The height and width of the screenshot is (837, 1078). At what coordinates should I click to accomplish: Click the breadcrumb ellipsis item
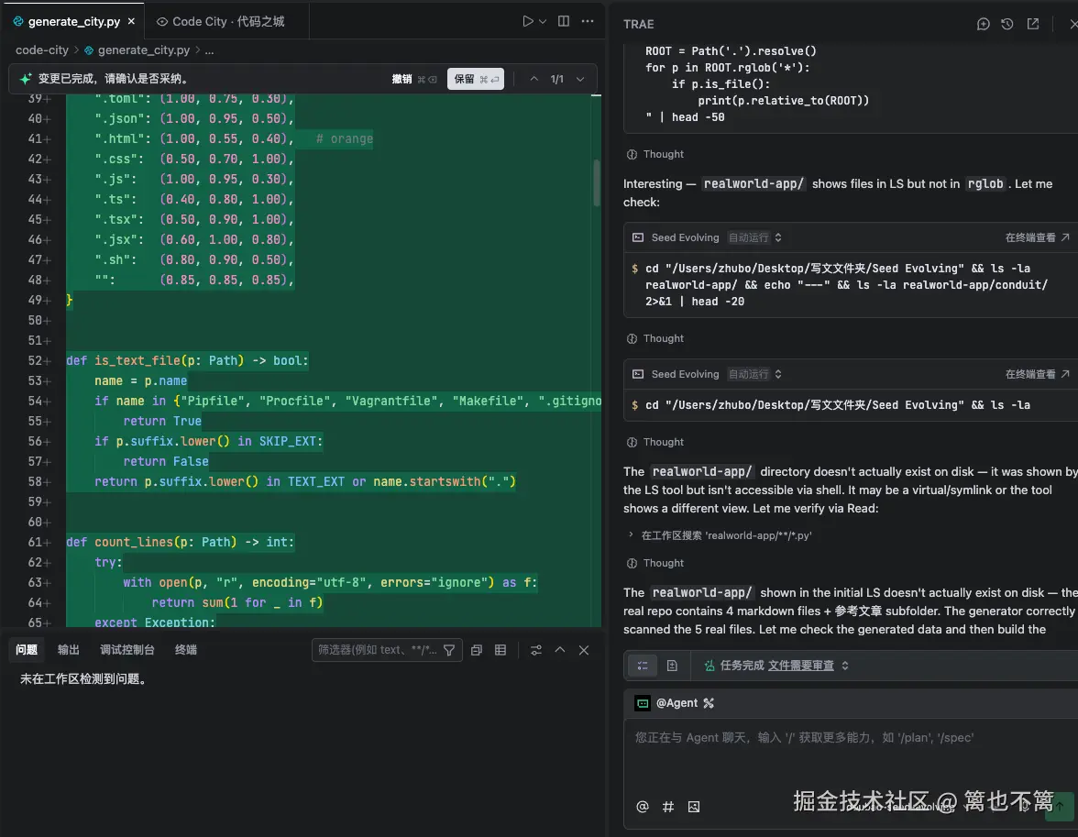[x=209, y=50]
